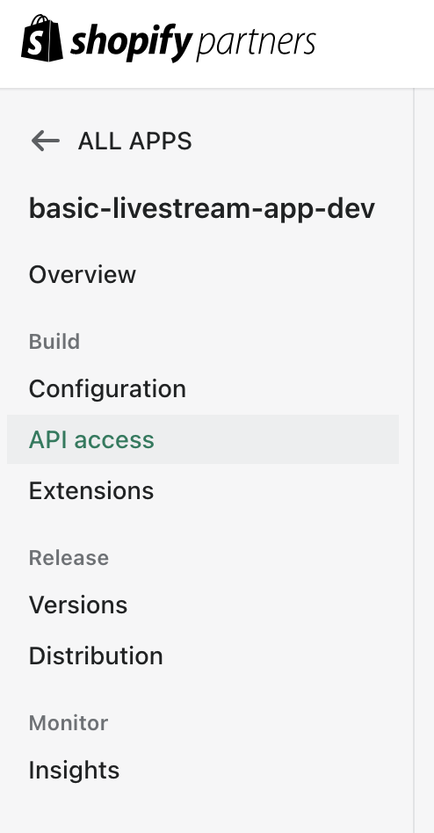This screenshot has width=434, height=833.
Task: Open the Configuration section
Action: coord(107,389)
